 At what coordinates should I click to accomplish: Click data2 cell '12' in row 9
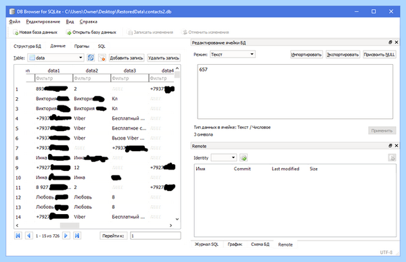[91, 167]
